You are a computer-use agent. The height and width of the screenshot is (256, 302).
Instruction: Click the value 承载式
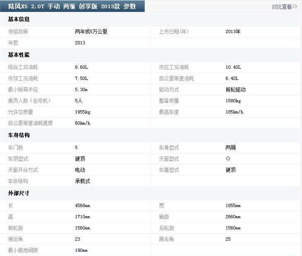(x=82, y=181)
